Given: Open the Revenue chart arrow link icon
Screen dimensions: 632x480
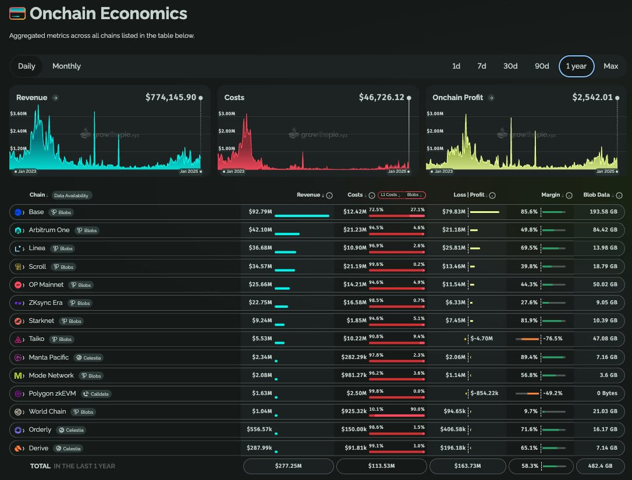Looking at the screenshot, I should click(55, 98).
